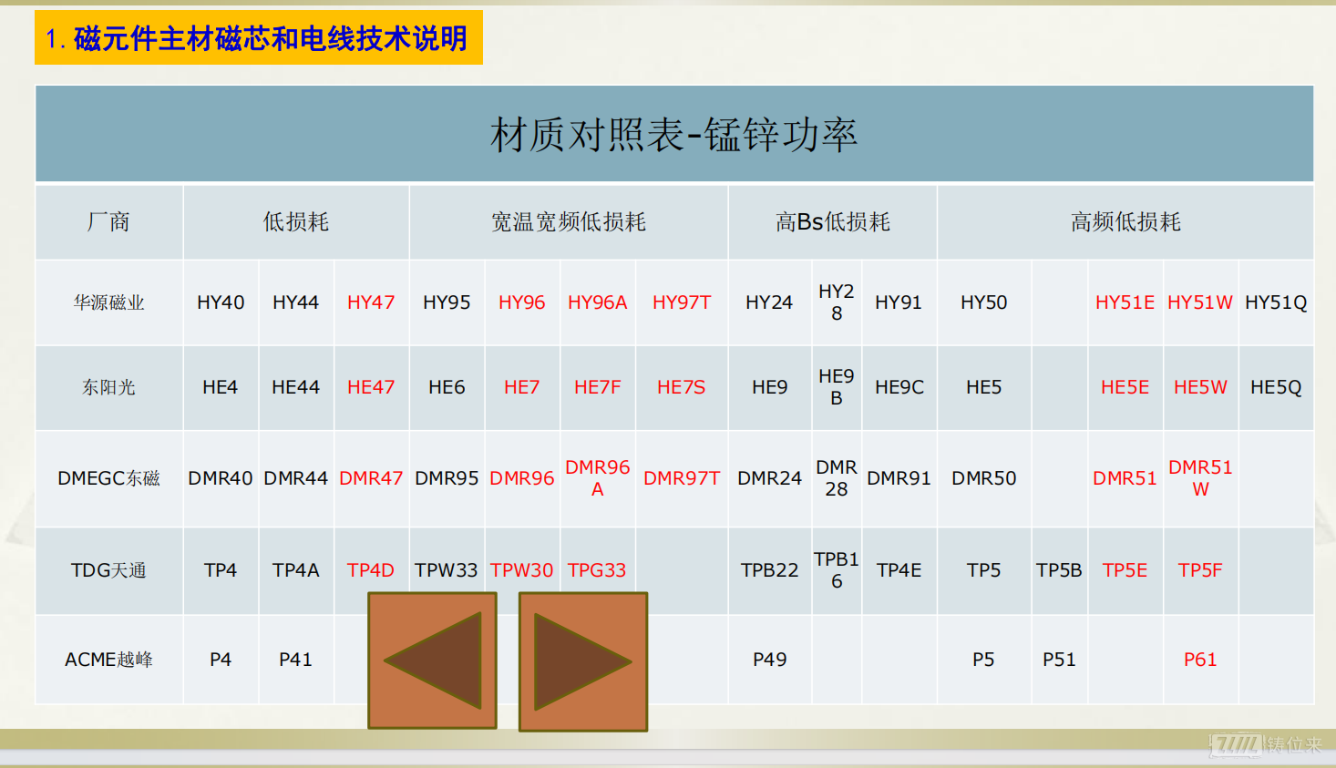Select cell DMR95
1336x768 pixels.
447,478
